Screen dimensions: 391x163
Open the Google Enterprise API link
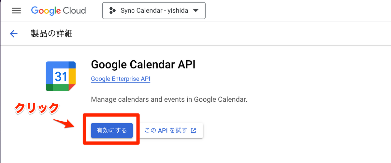[x=121, y=79]
